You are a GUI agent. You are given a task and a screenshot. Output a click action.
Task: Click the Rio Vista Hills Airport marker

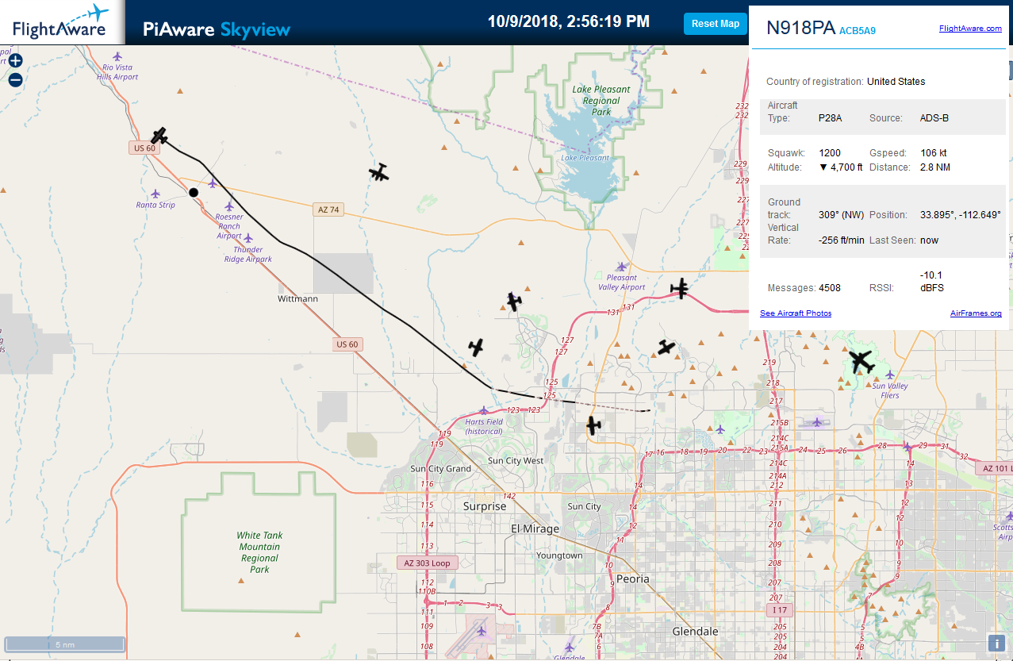tap(118, 56)
